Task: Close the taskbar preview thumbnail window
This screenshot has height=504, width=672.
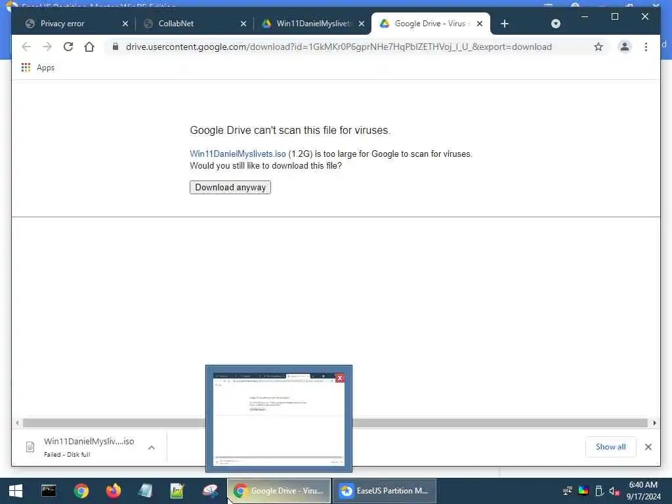Action: click(340, 378)
